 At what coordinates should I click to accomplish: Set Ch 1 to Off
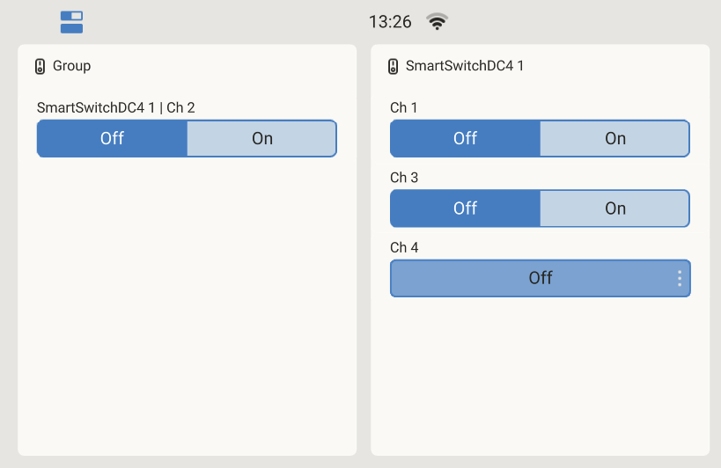coord(465,139)
